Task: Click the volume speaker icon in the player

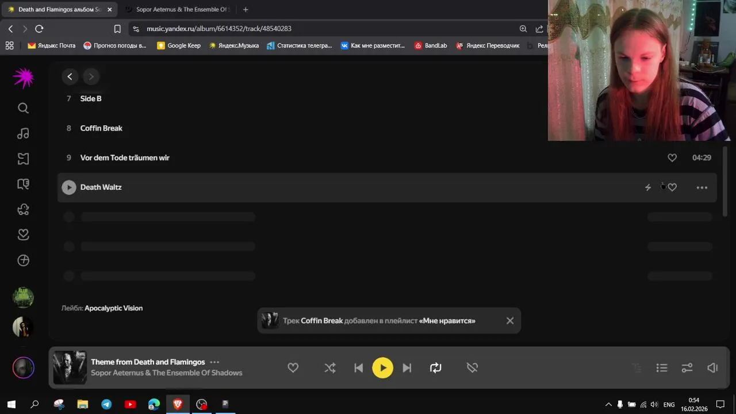Action: [x=712, y=368]
